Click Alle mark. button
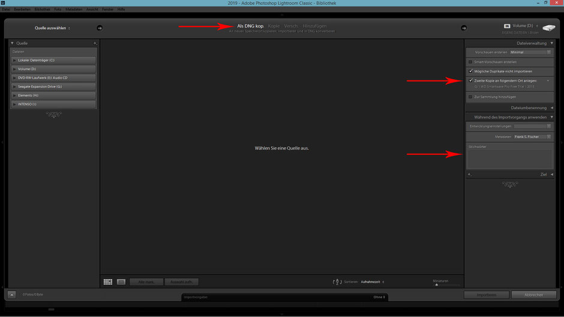 coord(146,282)
